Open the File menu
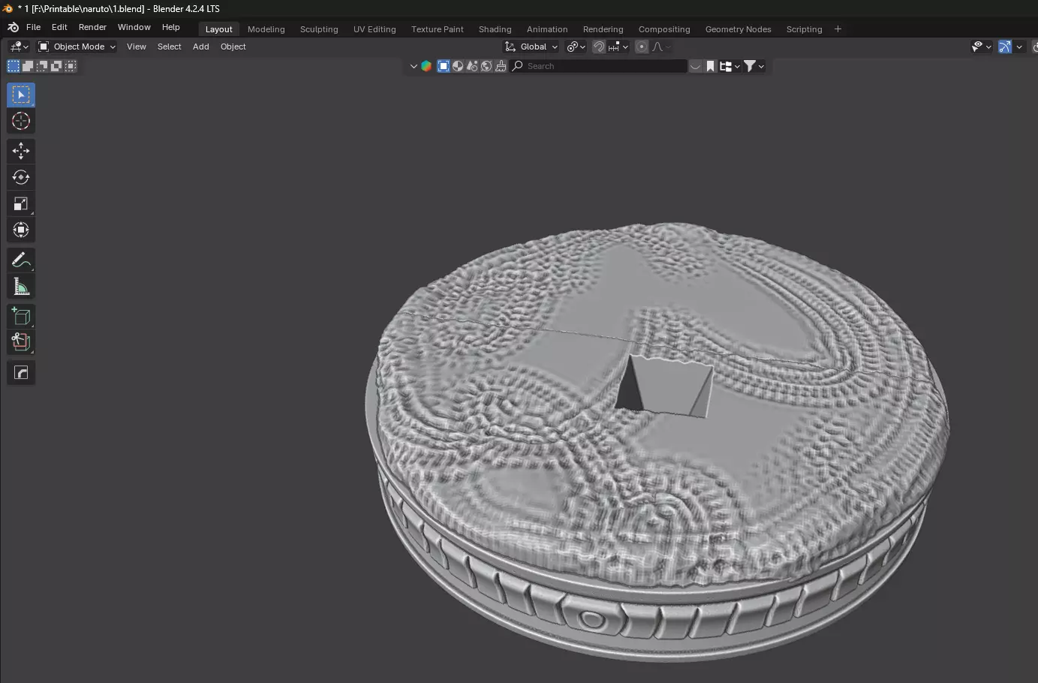 click(33, 27)
